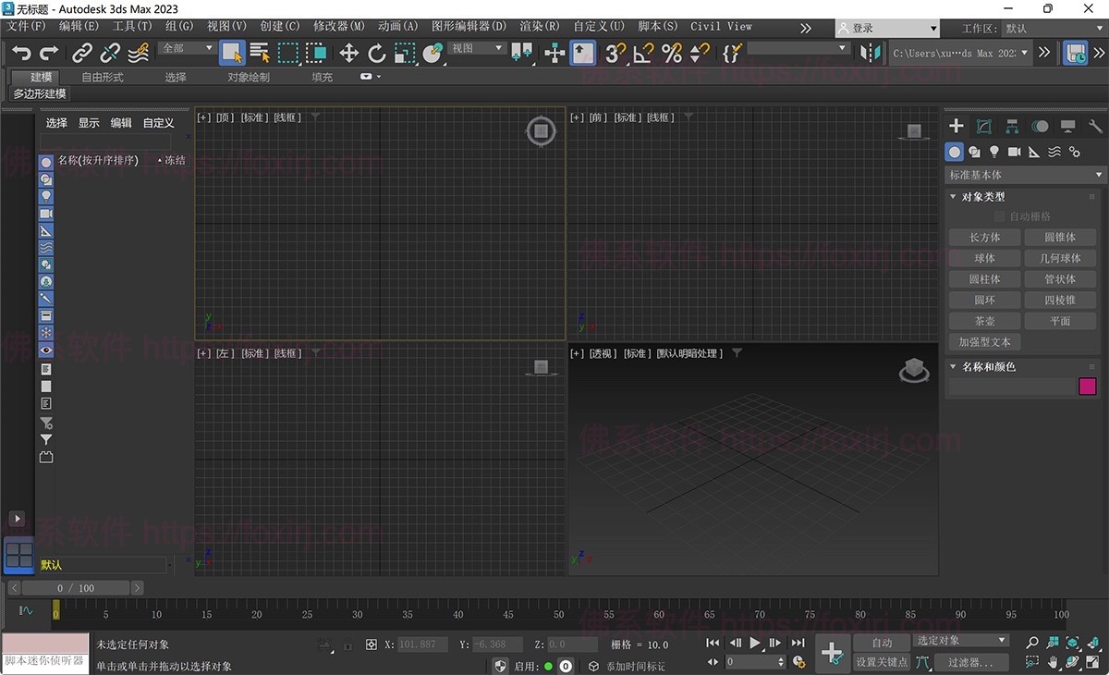Enable the 自动栅格 AutoGrid checkbox
Viewport: 1109px width, 675px height.
click(x=999, y=216)
